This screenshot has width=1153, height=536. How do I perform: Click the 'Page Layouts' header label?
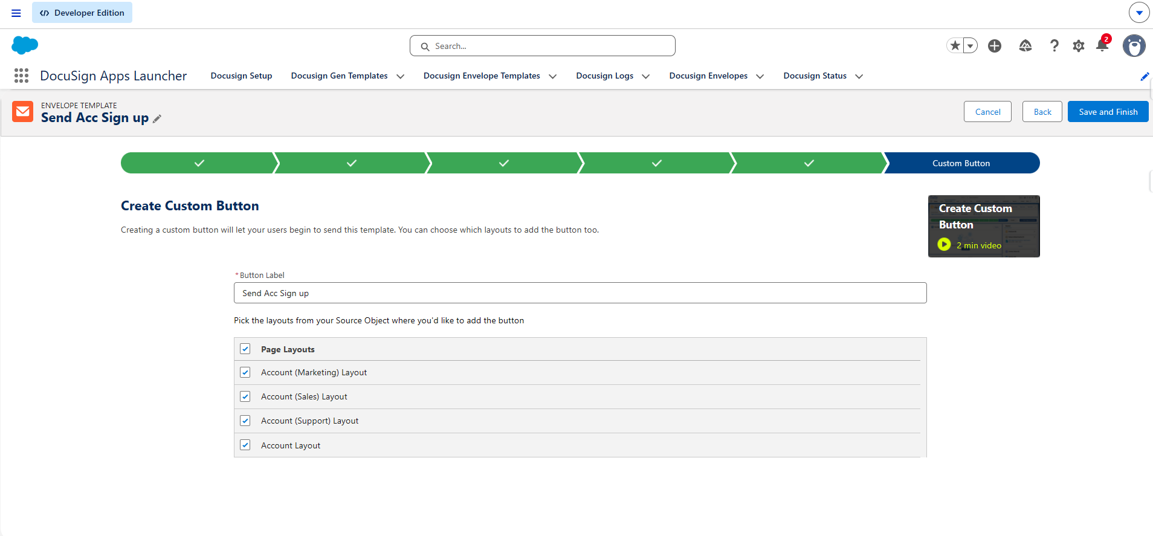click(x=288, y=349)
